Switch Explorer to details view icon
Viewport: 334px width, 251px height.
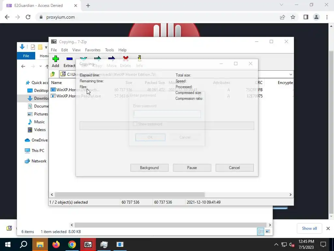[261, 232]
